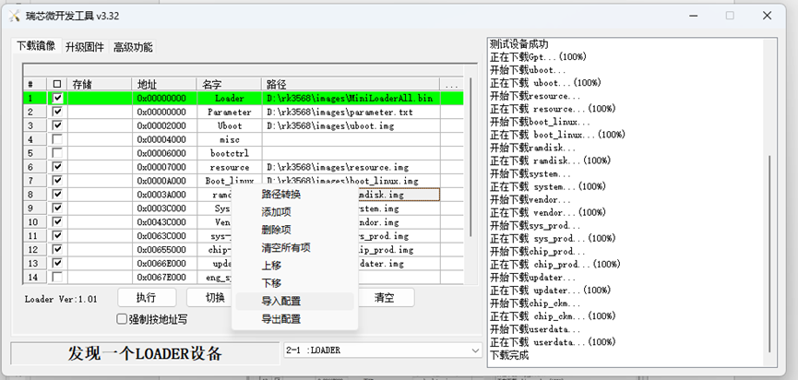Click the empty row 4 misc path cell
Viewport: 798px width, 380px height.
coord(351,139)
